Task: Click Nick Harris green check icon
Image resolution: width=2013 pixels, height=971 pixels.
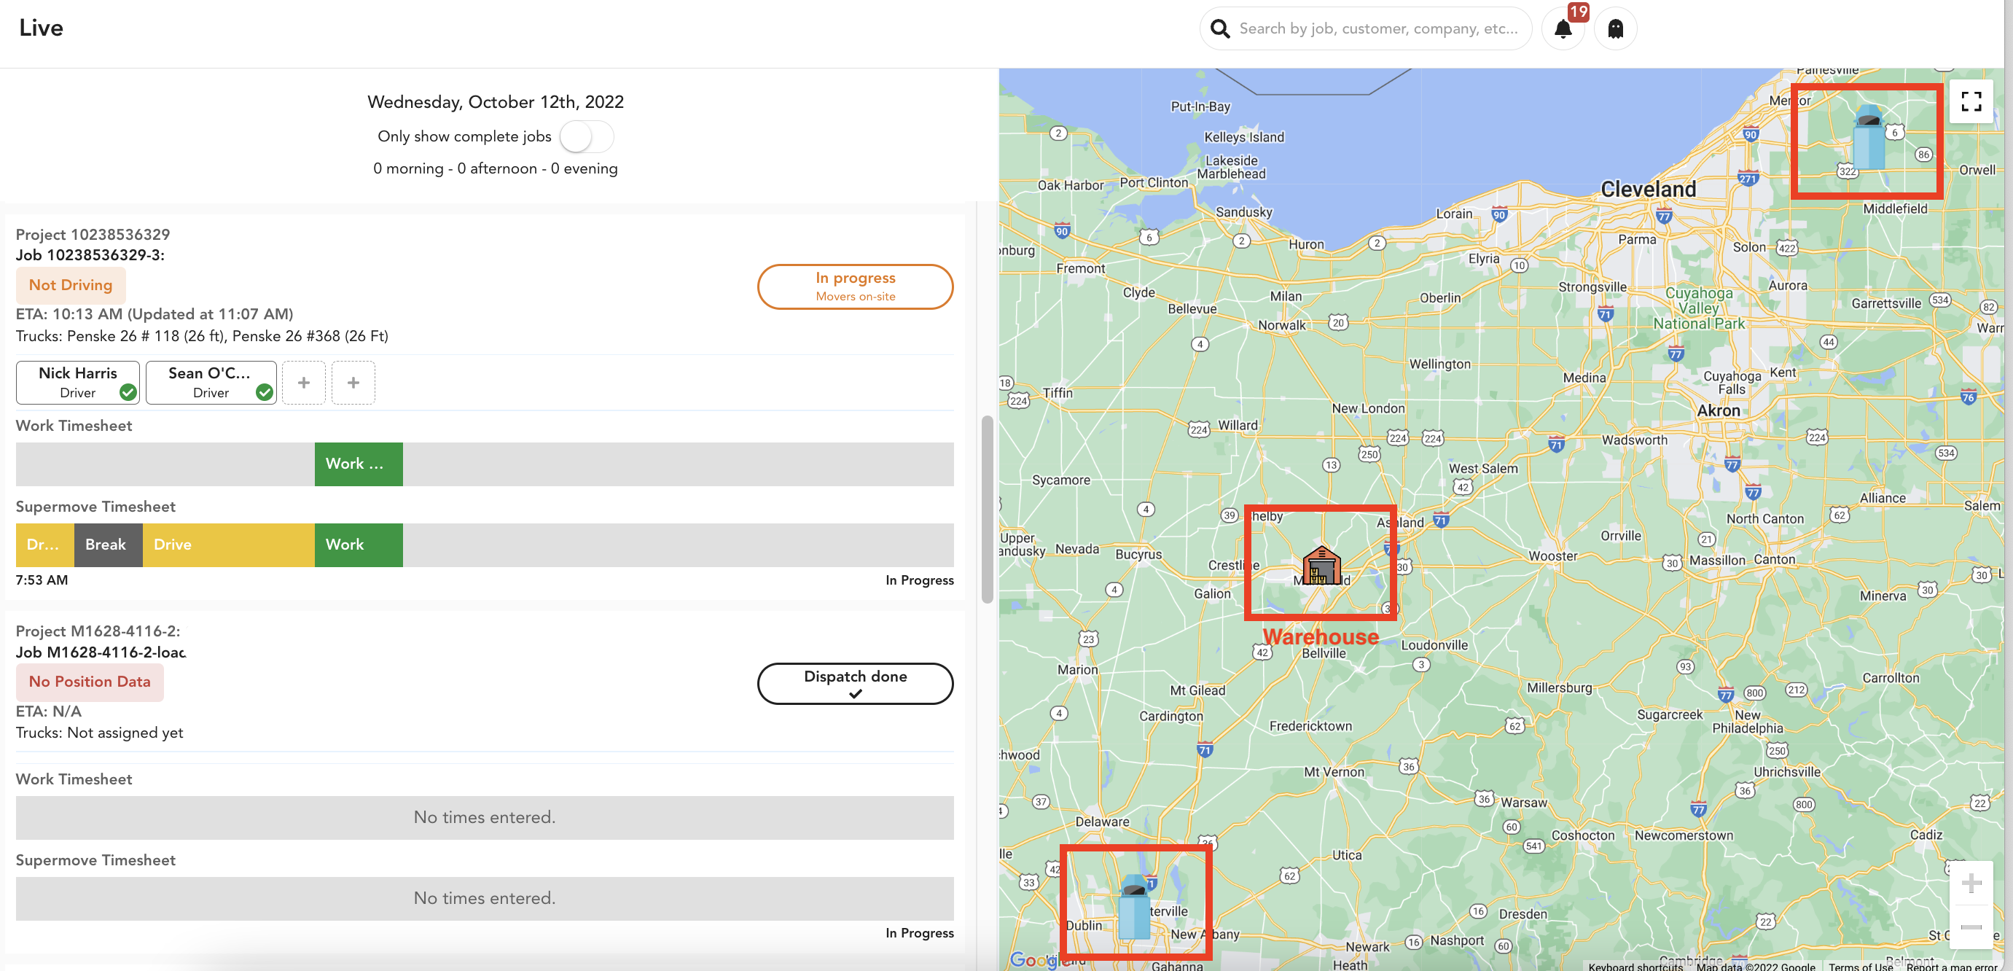Action: (x=128, y=392)
